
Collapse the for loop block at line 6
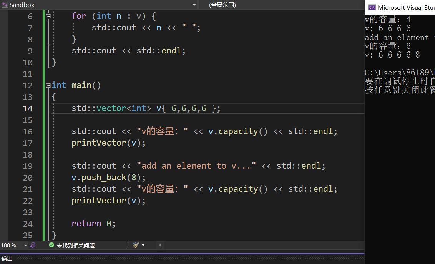tap(48, 16)
